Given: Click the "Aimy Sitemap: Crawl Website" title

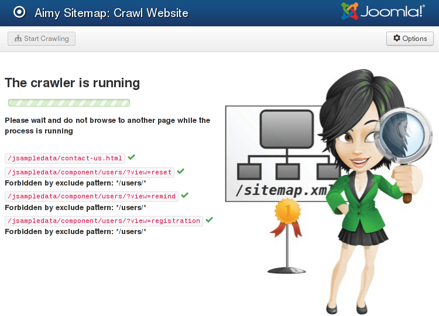Looking at the screenshot, I should tap(111, 12).
